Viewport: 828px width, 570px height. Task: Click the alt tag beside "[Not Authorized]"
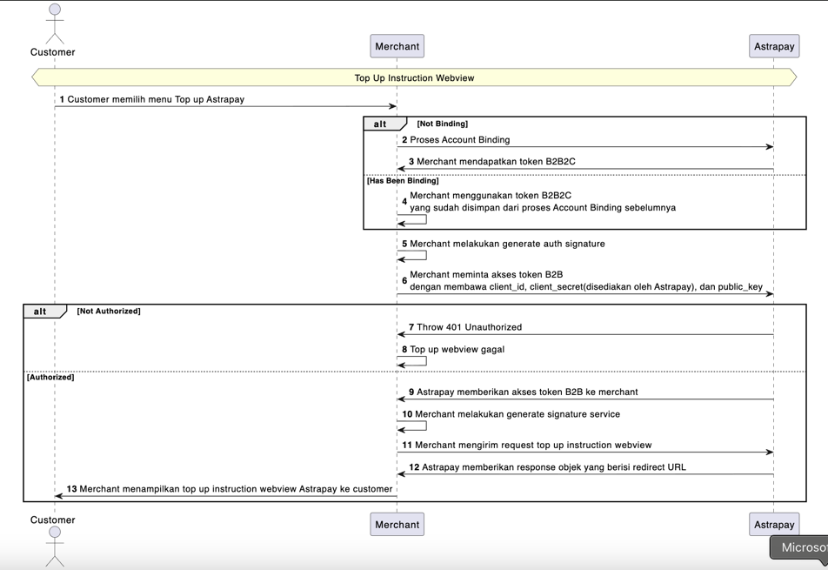45,312
